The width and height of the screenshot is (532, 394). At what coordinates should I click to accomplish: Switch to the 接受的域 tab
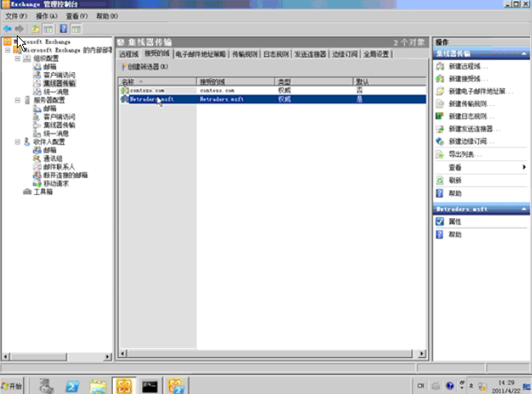coord(157,54)
